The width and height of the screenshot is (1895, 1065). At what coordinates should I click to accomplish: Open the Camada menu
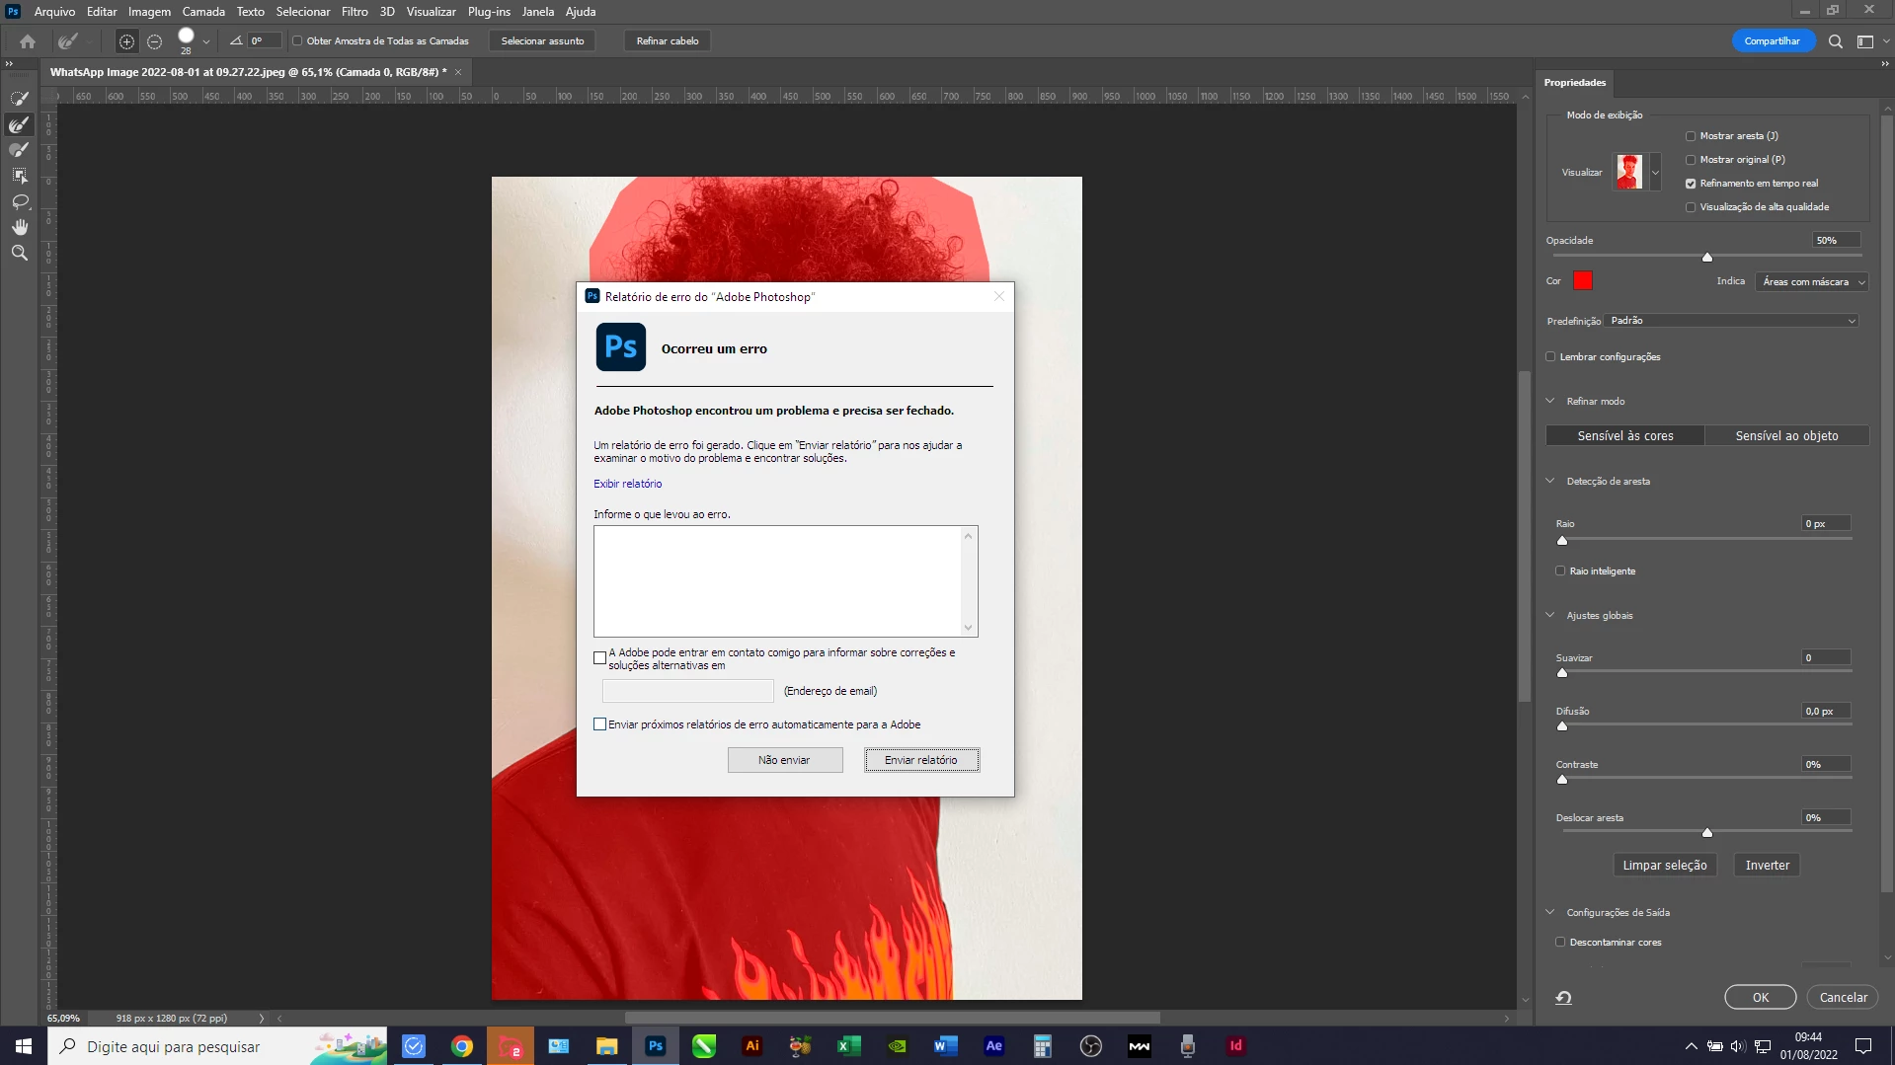click(x=203, y=12)
